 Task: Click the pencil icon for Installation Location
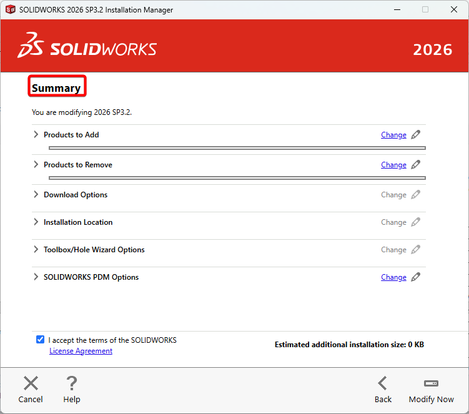click(x=415, y=222)
